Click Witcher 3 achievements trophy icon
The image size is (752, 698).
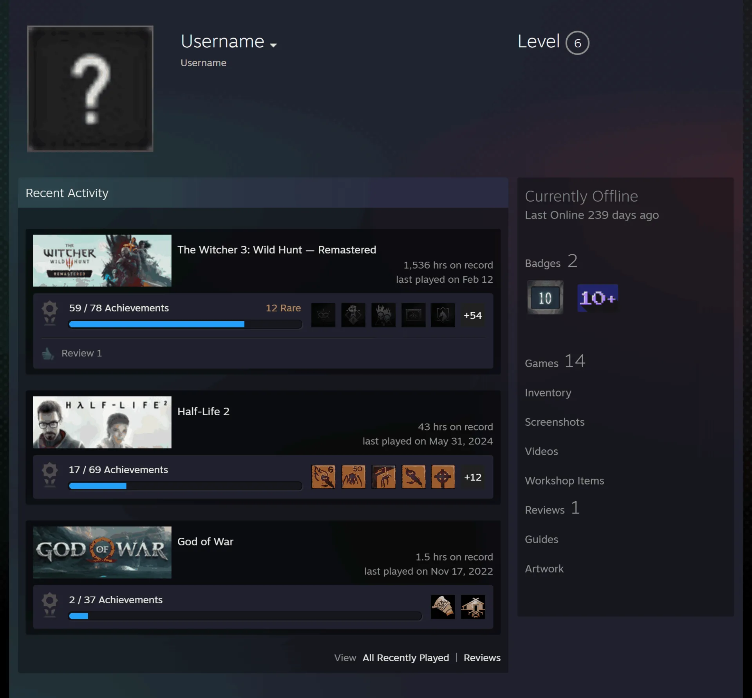pos(50,313)
